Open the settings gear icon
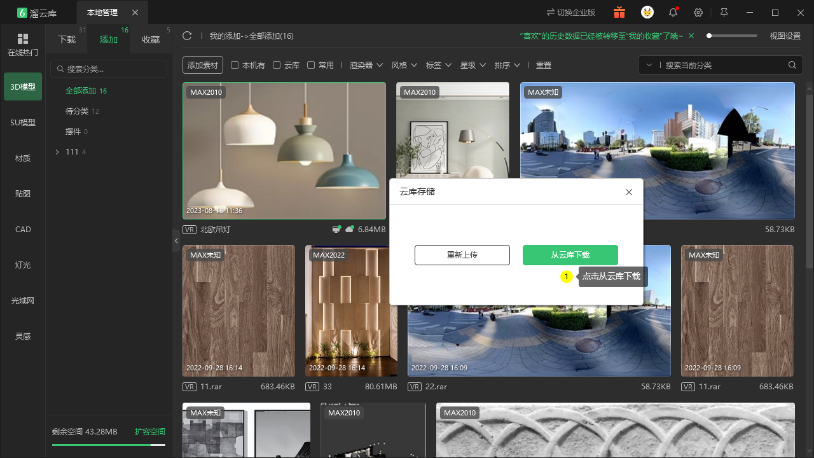 [698, 13]
